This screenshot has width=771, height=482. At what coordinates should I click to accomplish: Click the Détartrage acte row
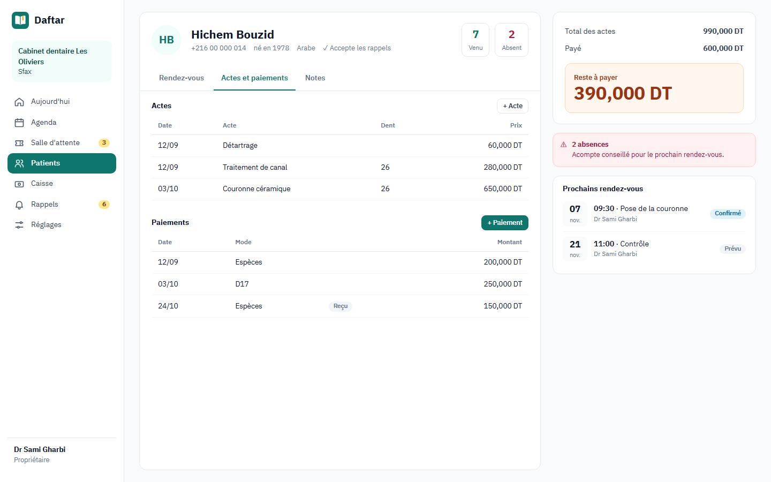(x=340, y=146)
